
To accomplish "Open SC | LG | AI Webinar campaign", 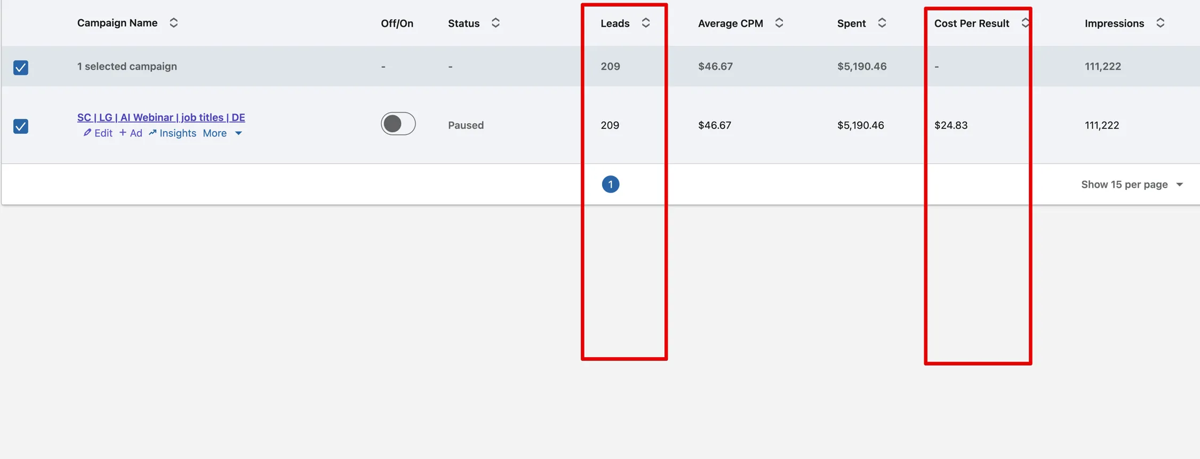I will (x=161, y=117).
